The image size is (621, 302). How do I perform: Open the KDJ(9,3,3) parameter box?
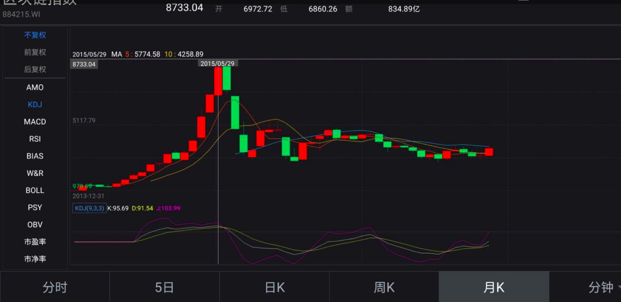(89, 208)
